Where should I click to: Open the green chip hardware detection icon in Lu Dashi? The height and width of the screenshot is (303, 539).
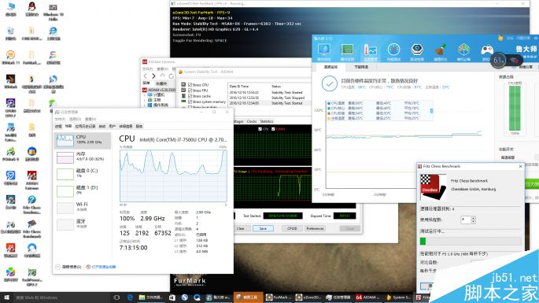pos(347,50)
